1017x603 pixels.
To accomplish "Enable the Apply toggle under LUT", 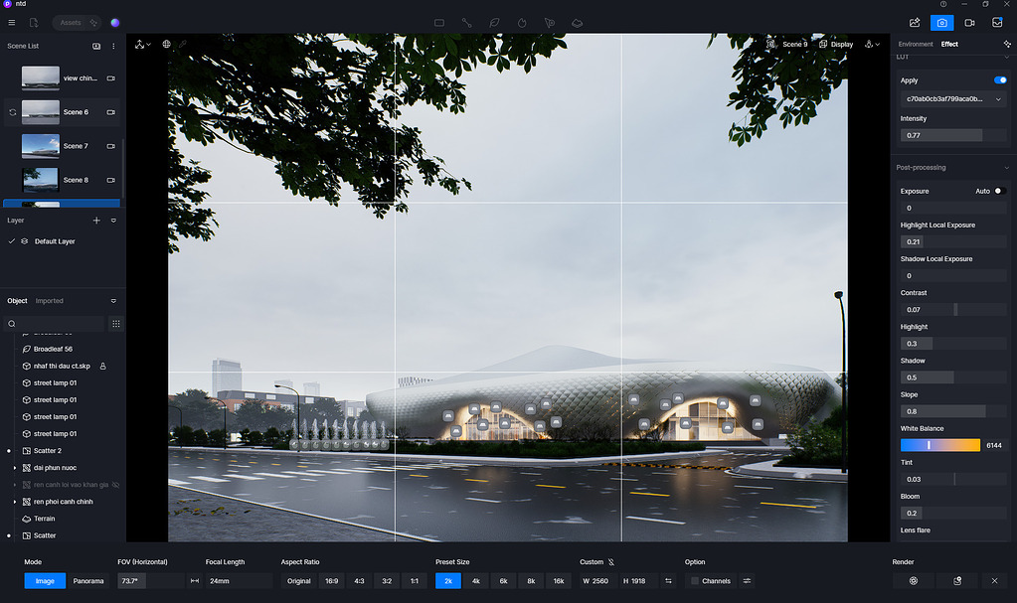I will 1000,79.
